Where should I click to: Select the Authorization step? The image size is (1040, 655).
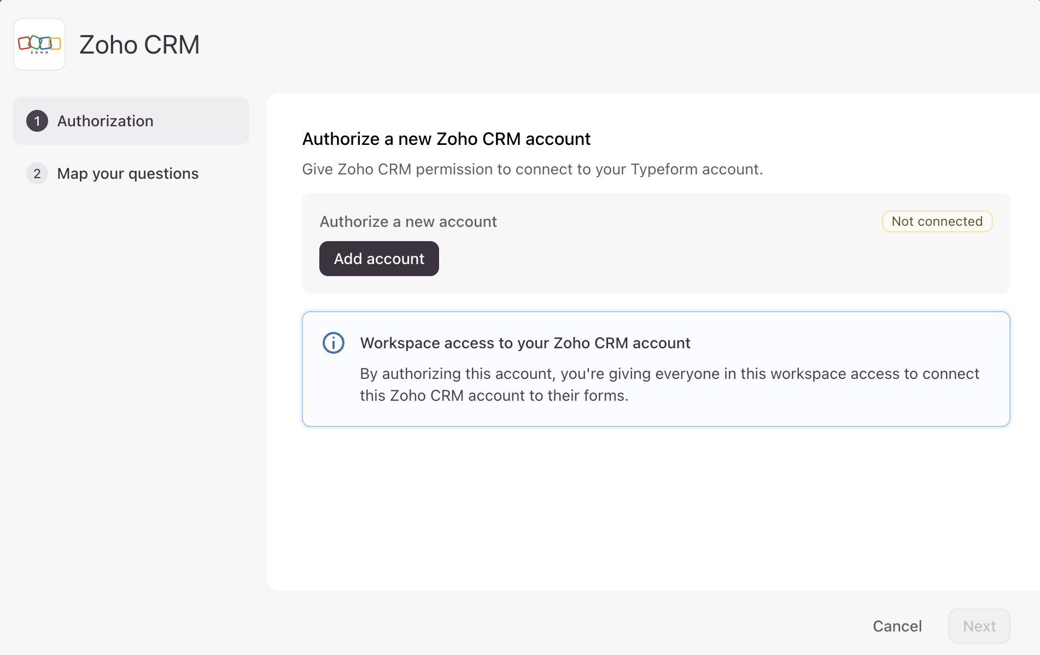click(131, 121)
